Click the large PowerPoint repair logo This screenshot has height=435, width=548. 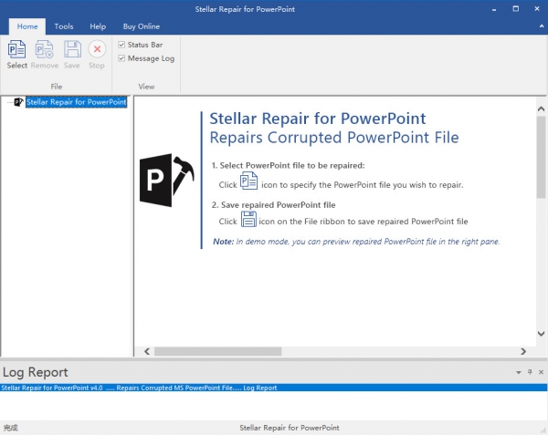tap(167, 180)
